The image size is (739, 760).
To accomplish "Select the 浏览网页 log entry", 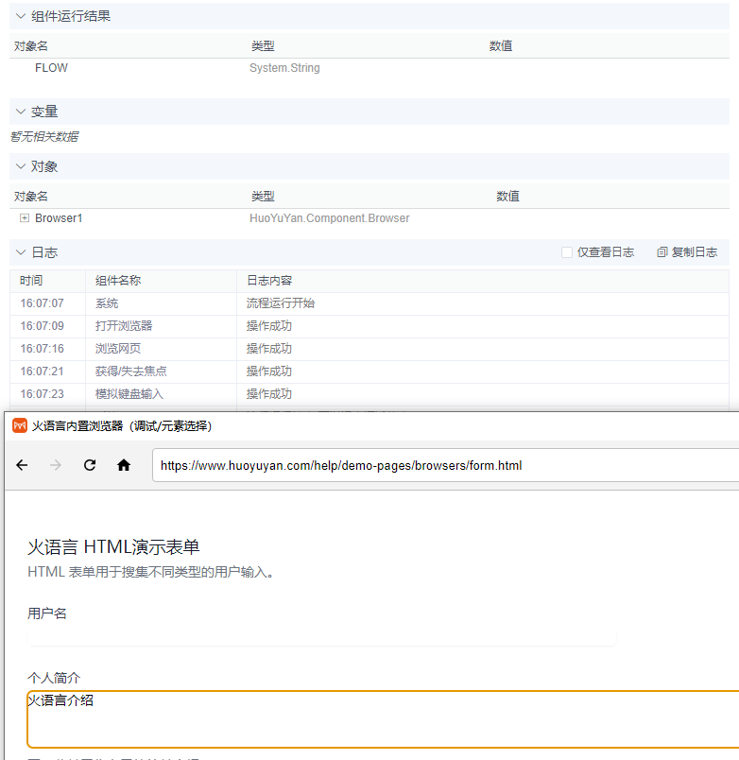I will coord(369,349).
